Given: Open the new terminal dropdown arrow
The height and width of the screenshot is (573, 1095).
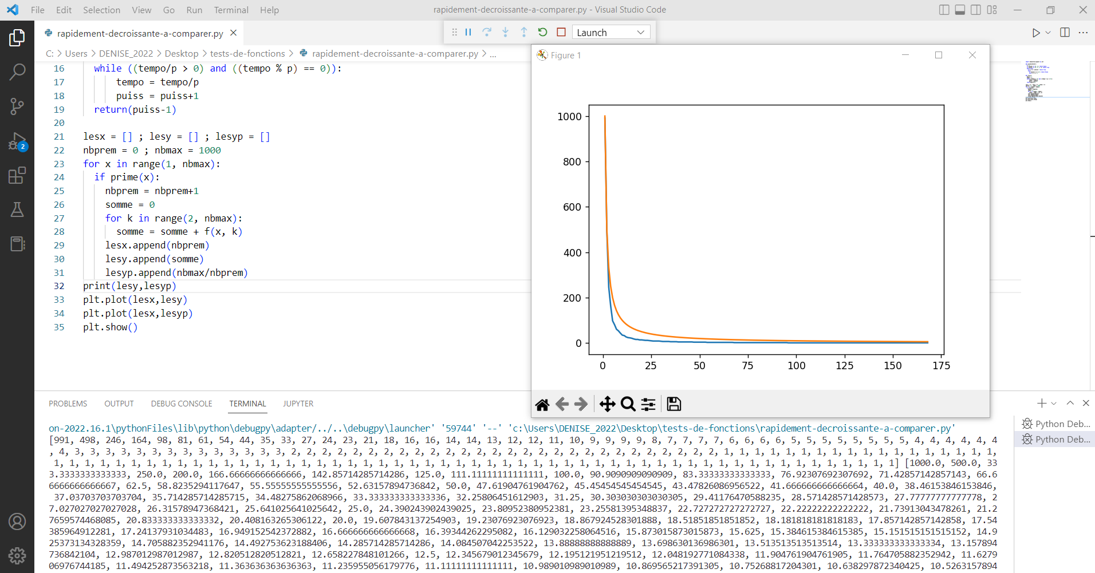Looking at the screenshot, I should click(x=1054, y=404).
